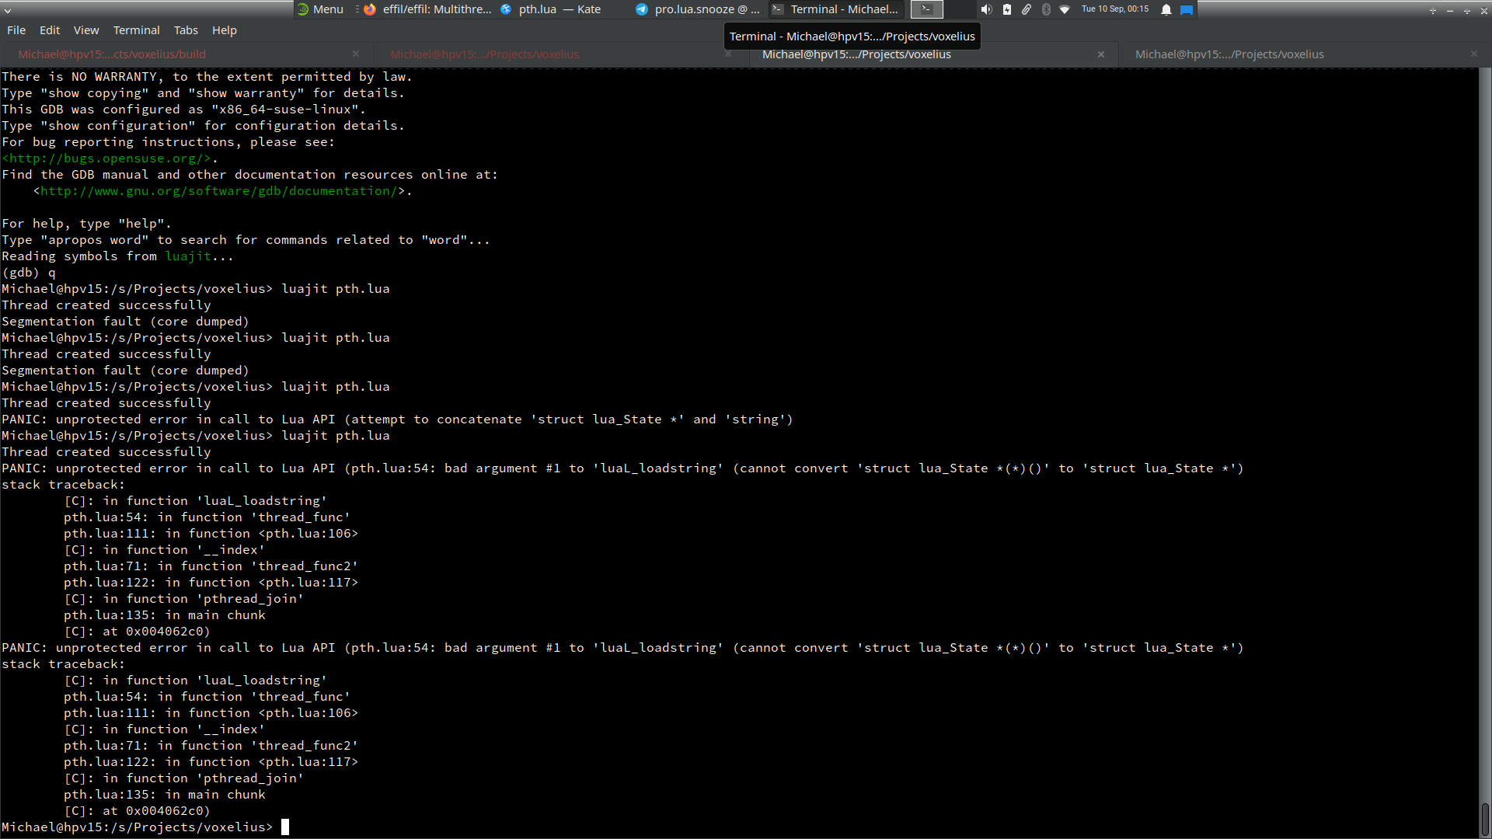Click the volume speaker icon
The width and height of the screenshot is (1492, 839).
[x=986, y=9]
